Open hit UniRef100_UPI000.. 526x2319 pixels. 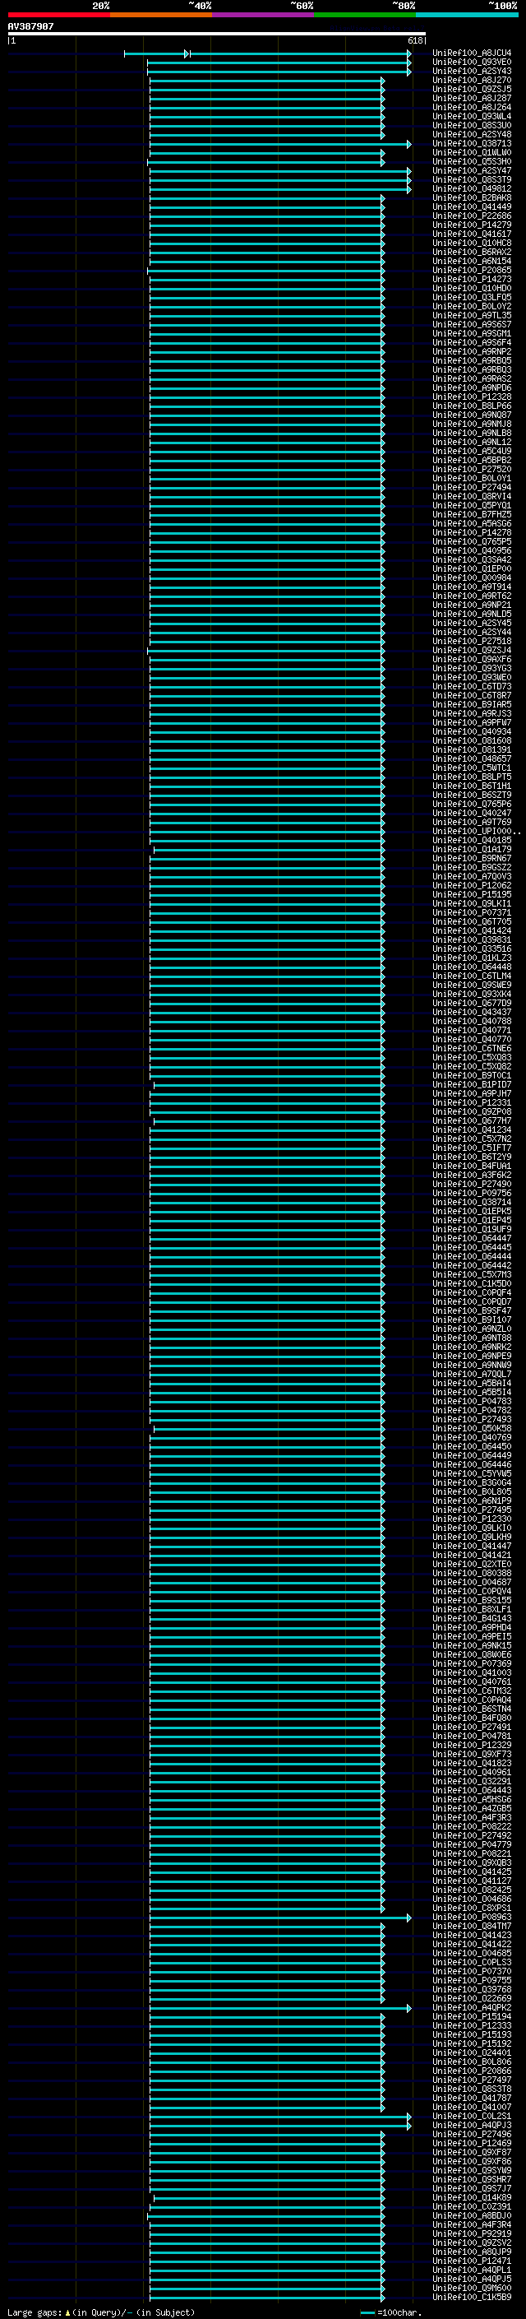point(476,831)
